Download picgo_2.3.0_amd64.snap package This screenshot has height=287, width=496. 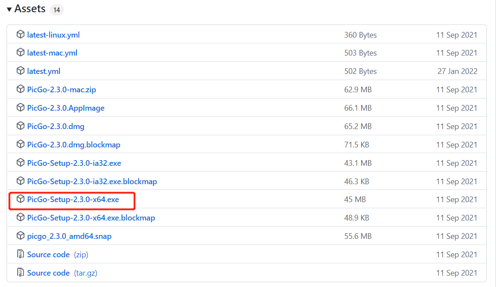click(x=69, y=236)
